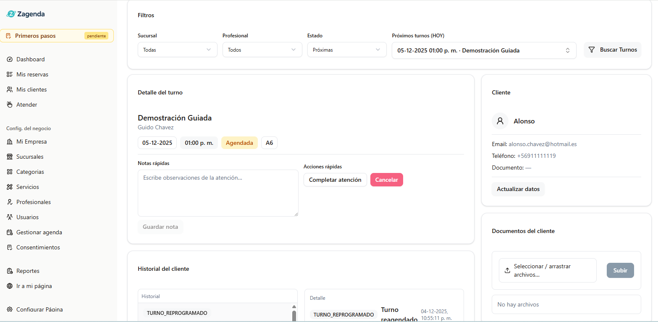
Task: Open the Servicios section
Action: (x=28, y=187)
